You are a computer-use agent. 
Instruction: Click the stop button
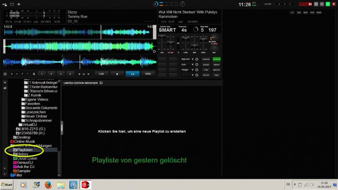point(117,74)
